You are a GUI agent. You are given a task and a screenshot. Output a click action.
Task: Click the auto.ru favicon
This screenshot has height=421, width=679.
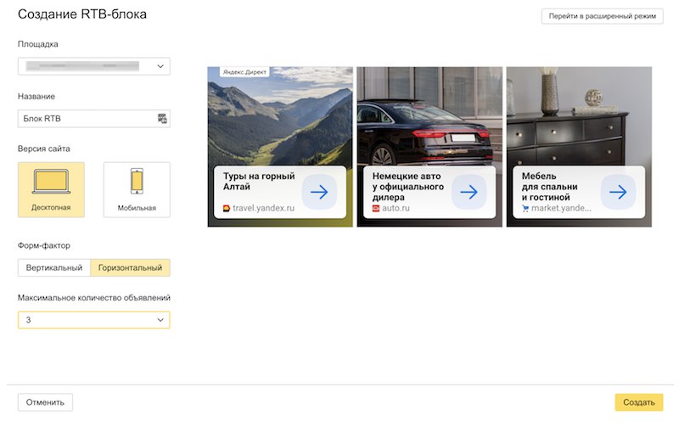click(376, 208)
